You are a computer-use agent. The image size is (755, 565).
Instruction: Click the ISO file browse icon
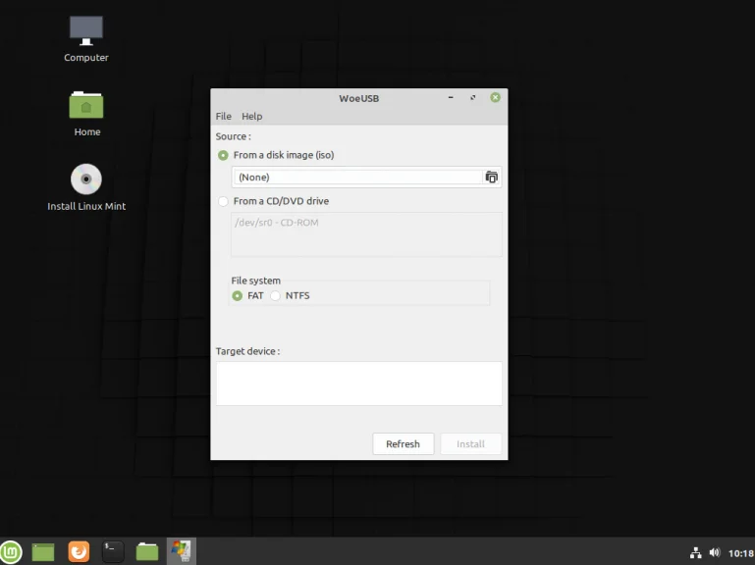click(492, 178)
